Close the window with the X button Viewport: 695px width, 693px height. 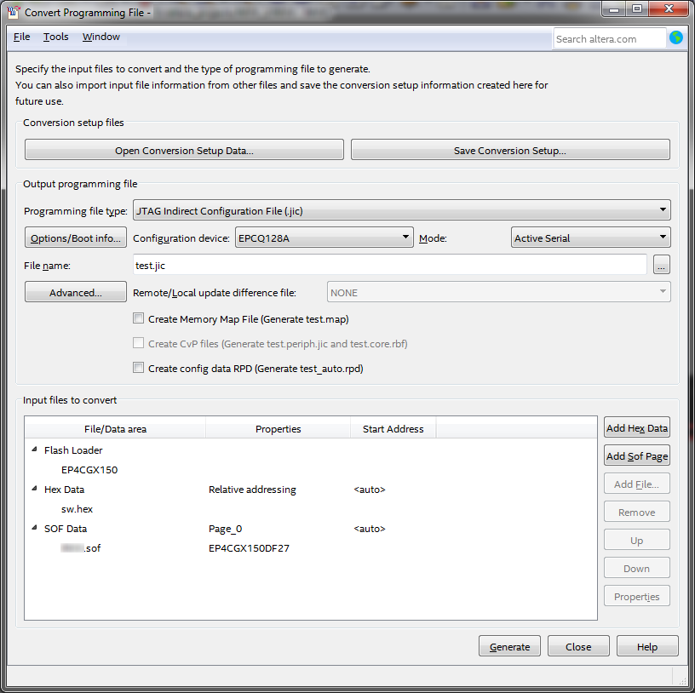(x=669, y=9)
